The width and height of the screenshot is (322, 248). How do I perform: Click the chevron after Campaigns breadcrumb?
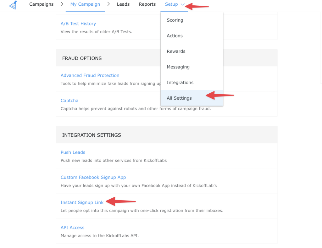tap(62, 4)
